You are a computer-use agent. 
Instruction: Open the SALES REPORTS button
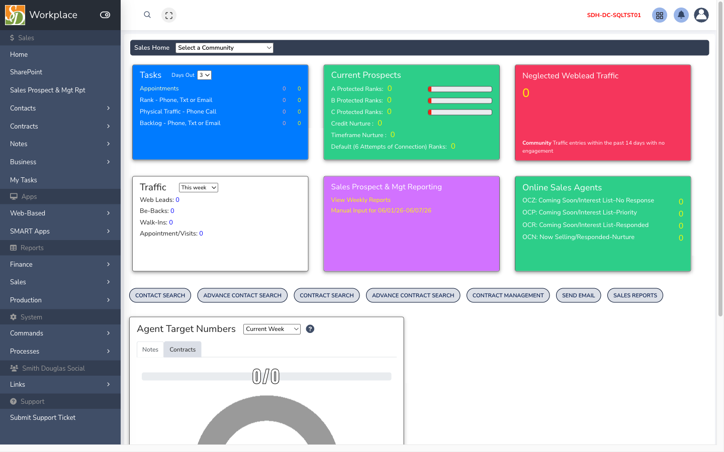(635, 295)
